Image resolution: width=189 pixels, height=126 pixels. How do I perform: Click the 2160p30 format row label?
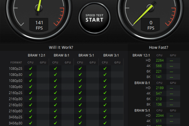[x=16, y=99]
